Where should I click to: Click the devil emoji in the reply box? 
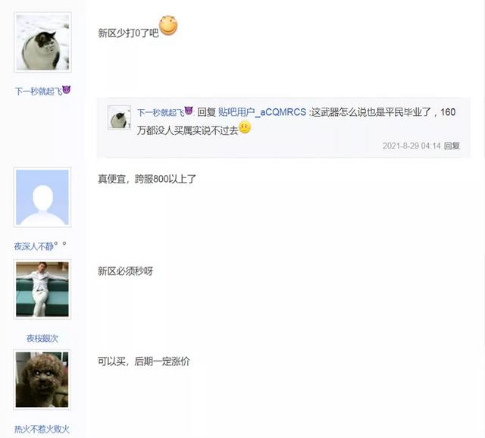(x=189, y=111)
